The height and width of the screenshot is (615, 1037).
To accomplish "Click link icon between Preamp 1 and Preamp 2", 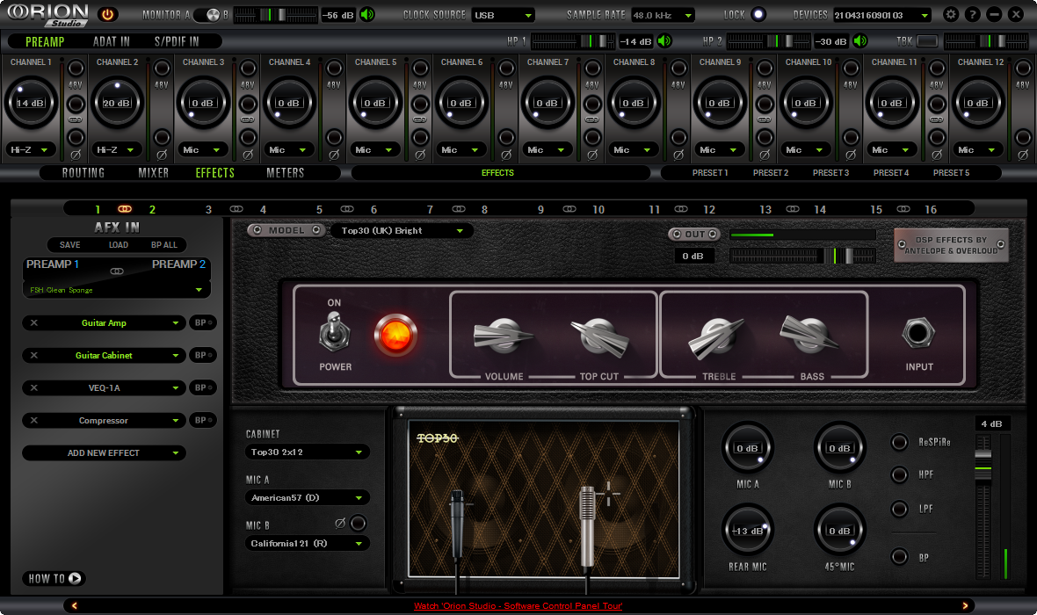I will coord(117,271).
